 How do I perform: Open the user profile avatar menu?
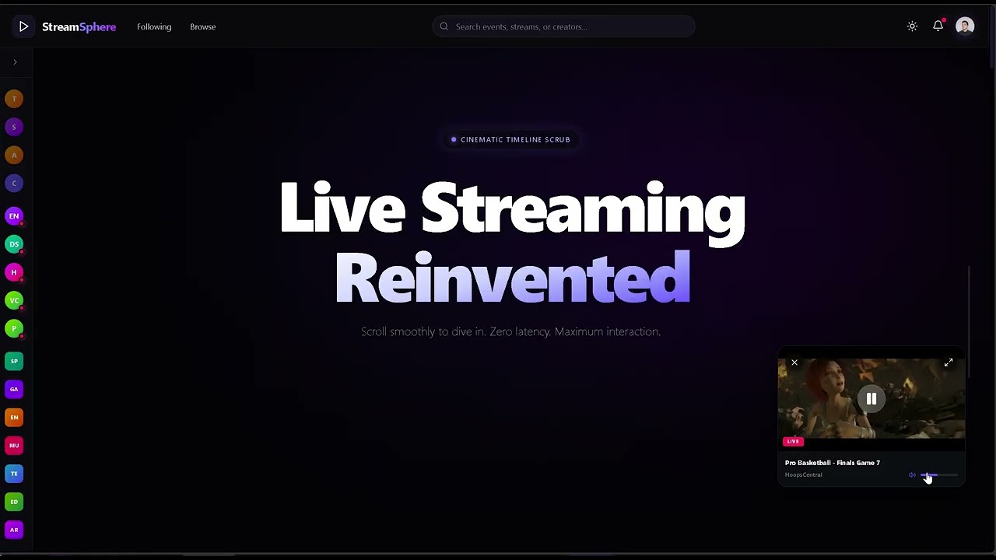[965, 26]
